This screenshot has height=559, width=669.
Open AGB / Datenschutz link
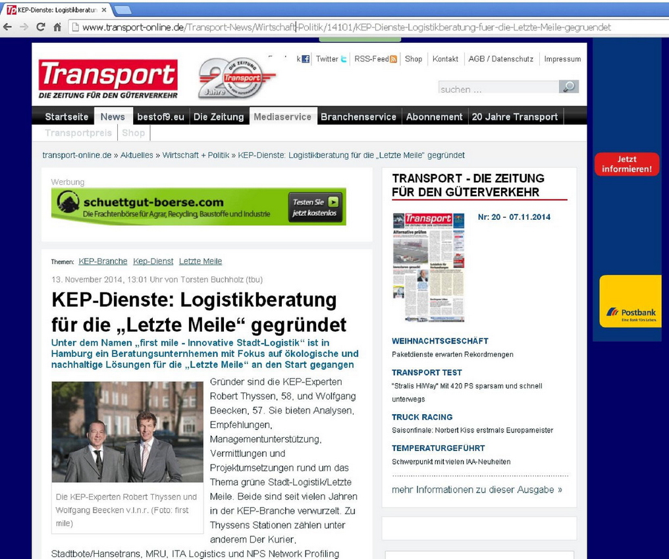[501, 59]
